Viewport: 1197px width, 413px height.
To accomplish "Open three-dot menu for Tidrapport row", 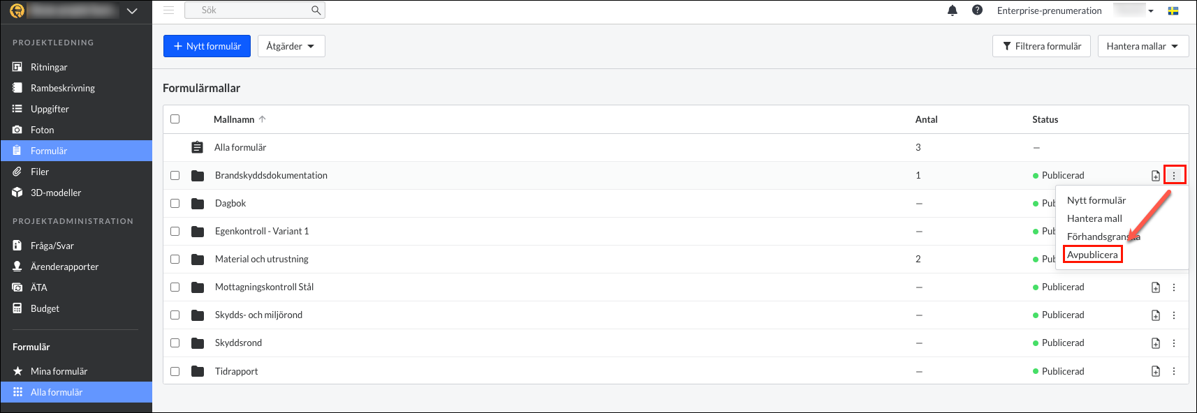I will (1174, 371).
